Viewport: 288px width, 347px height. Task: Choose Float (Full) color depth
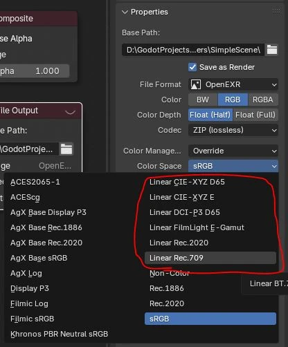(x=255, y=115)
